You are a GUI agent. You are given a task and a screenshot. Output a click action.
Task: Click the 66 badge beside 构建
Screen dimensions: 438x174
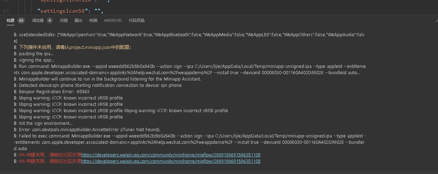coord(21,20)
